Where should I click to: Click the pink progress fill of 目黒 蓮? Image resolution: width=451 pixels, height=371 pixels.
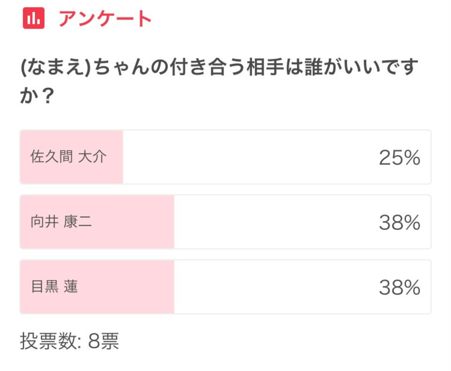pyautogui.click(x=97, y=287)
